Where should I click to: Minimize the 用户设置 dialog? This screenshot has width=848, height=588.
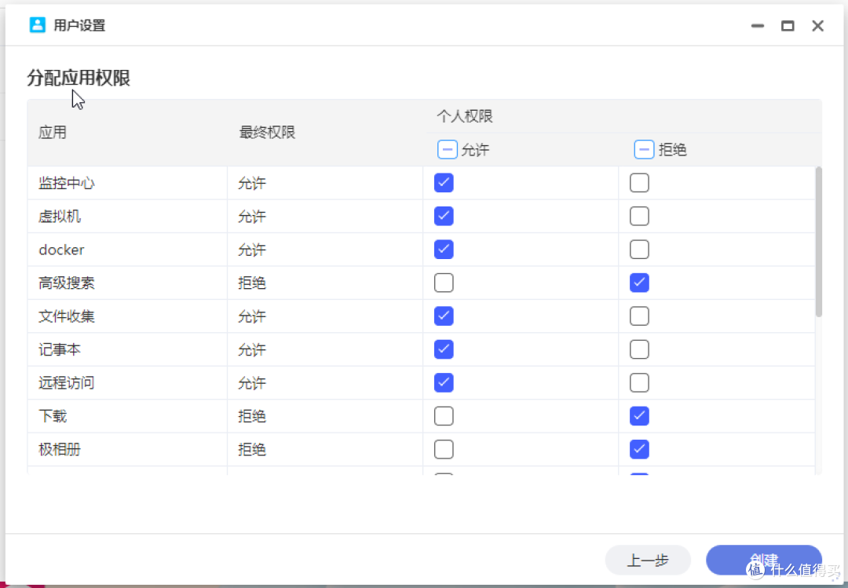point(758,26)
